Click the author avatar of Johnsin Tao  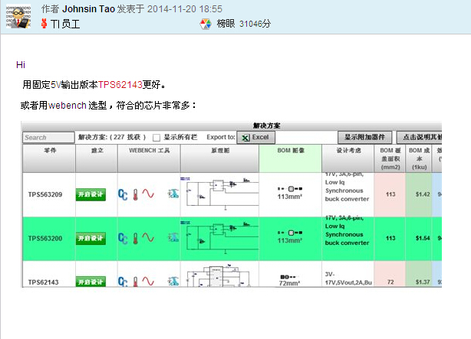click(18, 17)
